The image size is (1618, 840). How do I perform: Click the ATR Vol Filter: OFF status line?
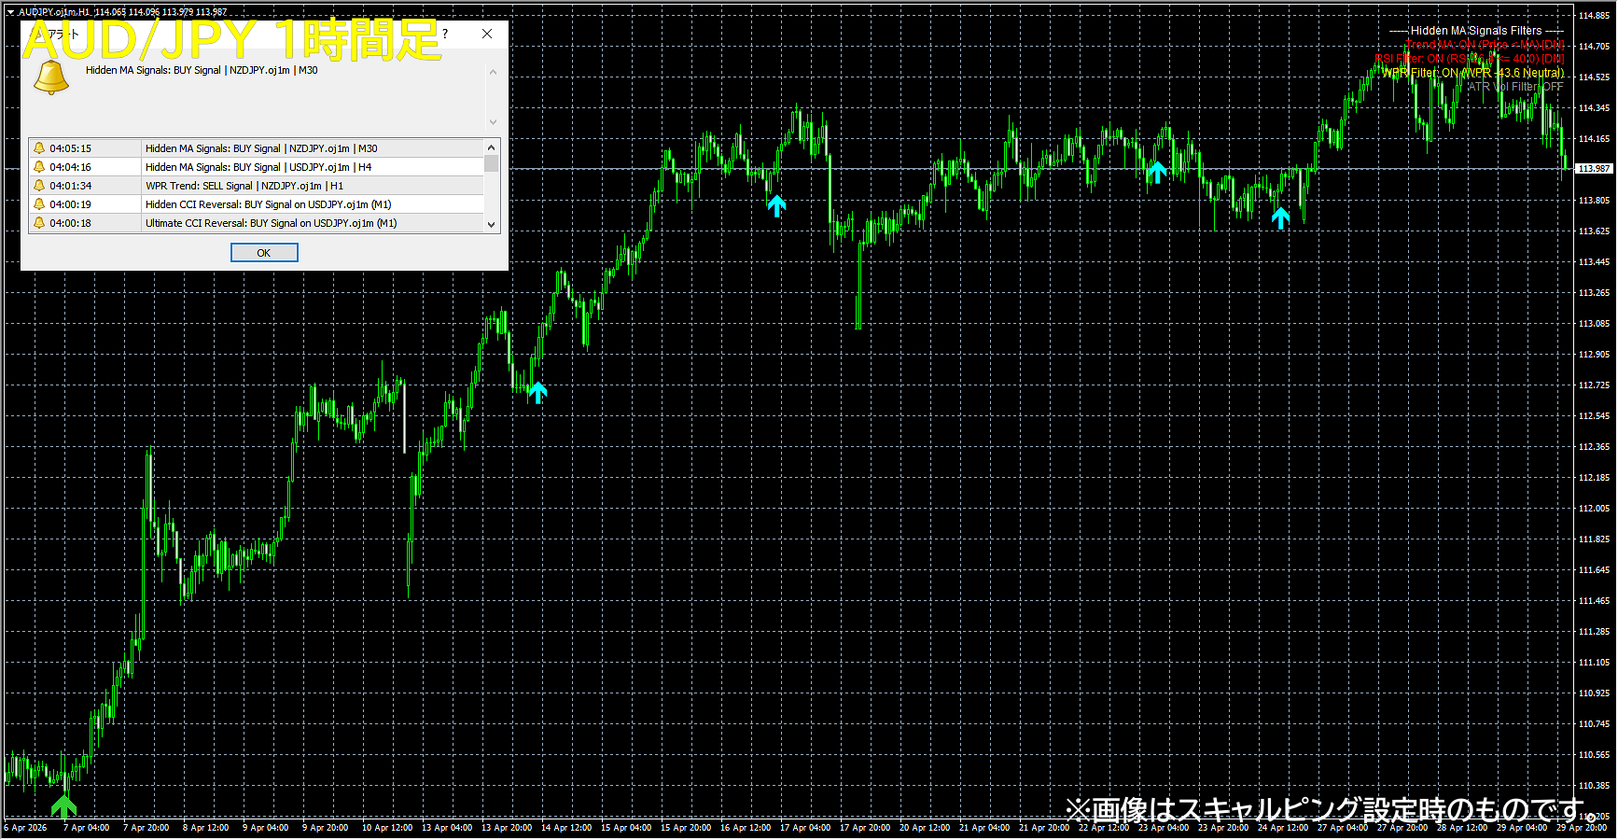[1515, 87]
